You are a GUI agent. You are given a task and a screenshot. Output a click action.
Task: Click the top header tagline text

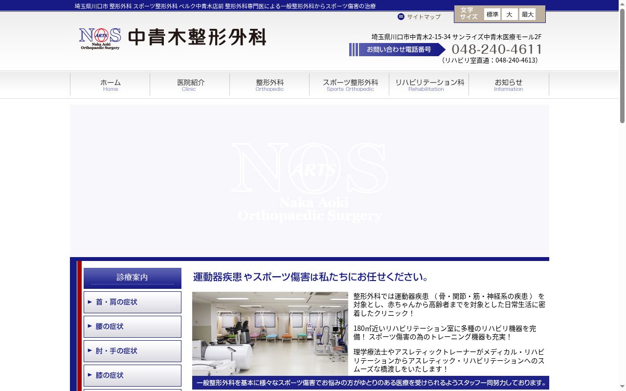[225, 6]
